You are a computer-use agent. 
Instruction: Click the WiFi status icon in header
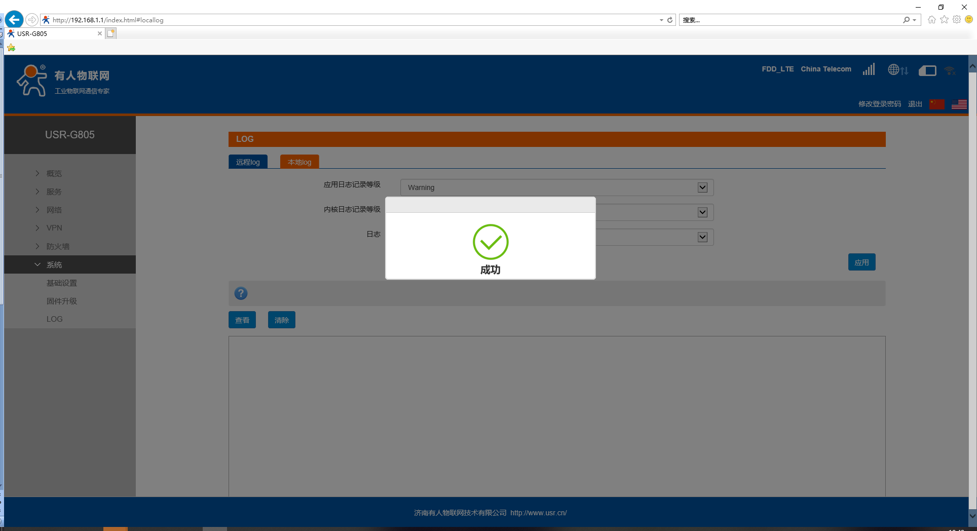coord(950,70)
